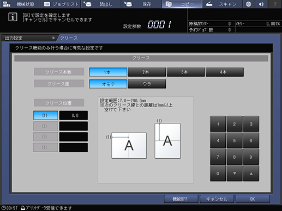Tap keypad number 0
Image resolution: width=282 pixels, height=211 pixels.
(218, 173)
